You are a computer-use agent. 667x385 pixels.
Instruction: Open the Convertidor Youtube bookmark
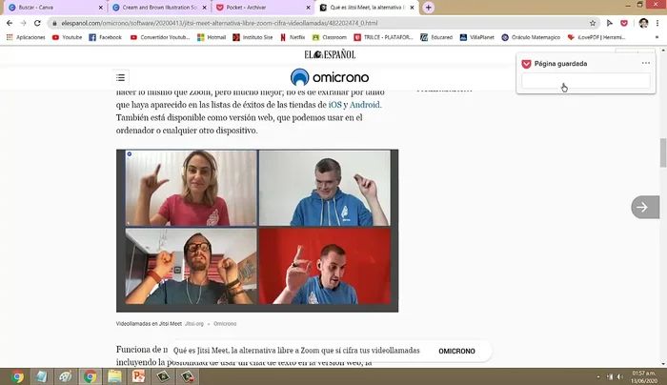pyautogui.click(x=160, y=37)
